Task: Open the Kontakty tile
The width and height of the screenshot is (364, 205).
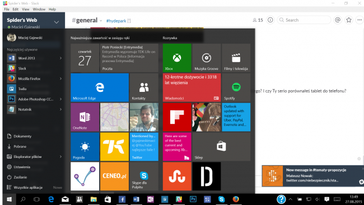Action: click(144, 87)
